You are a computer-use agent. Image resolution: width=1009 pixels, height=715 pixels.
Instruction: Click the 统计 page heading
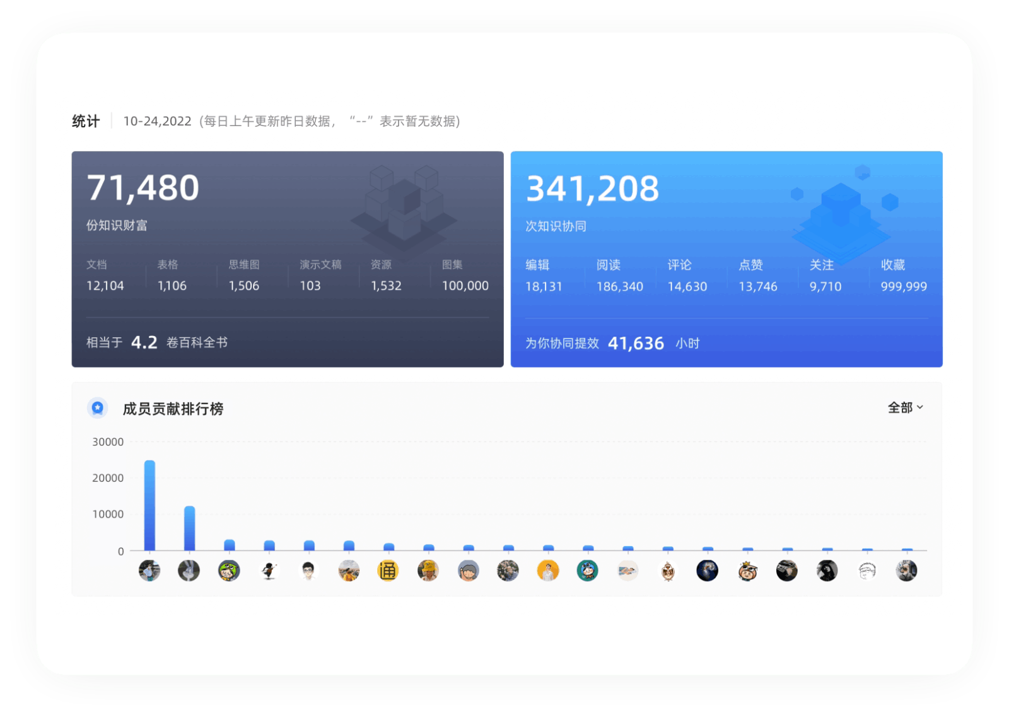86,121
